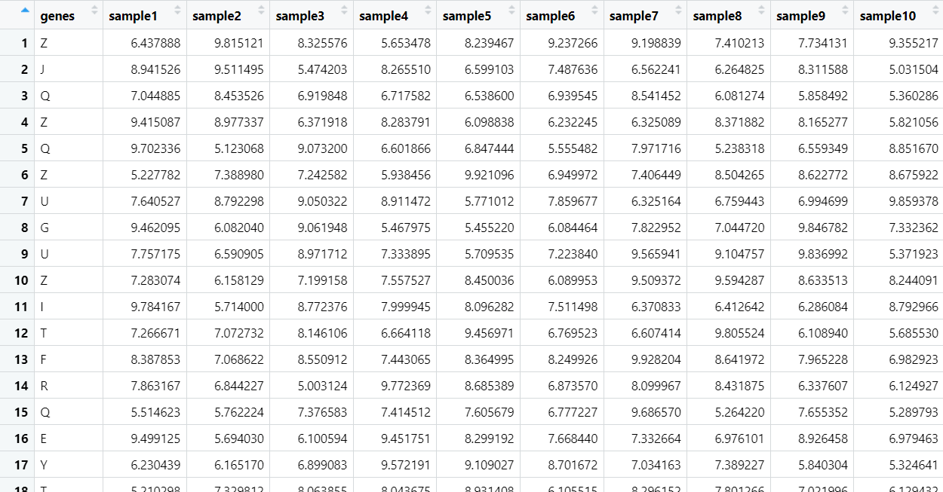943x492 pixels.
Task: Click gene G in row 8
Action: point(45,228)
